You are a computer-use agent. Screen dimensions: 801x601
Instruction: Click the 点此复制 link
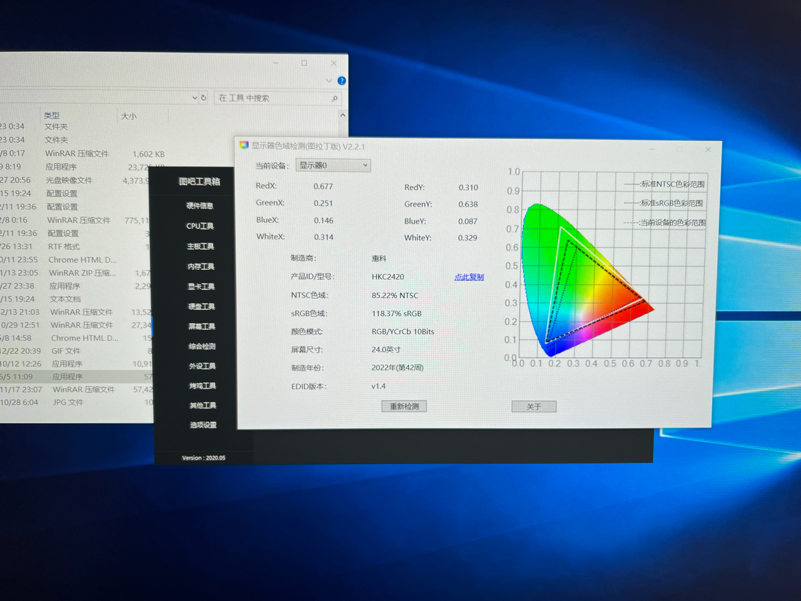pyautogui.click(x=469, y=277)
